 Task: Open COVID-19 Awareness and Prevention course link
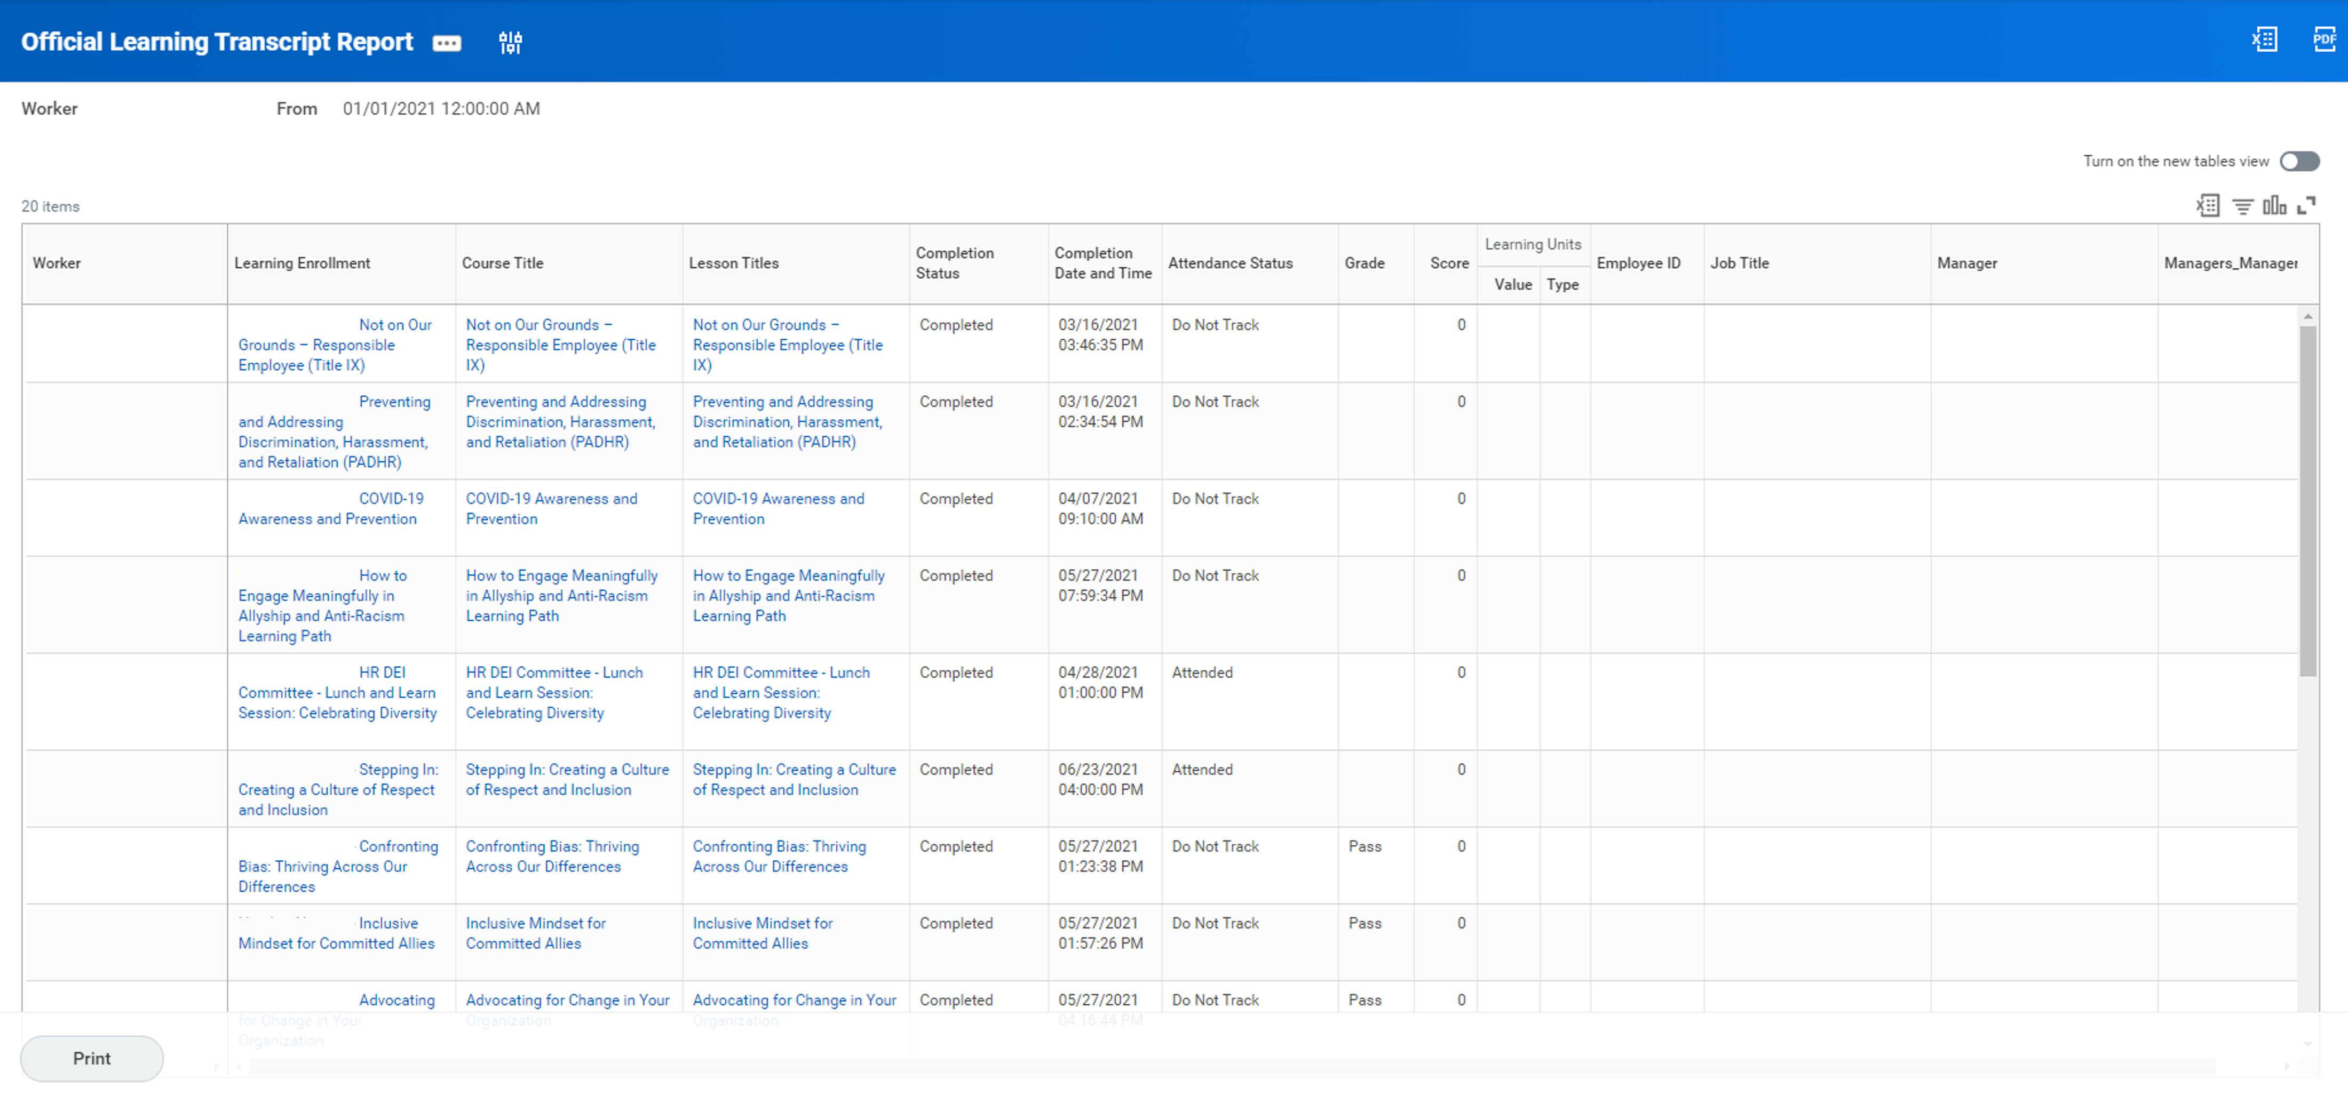(x=551, y=508)
